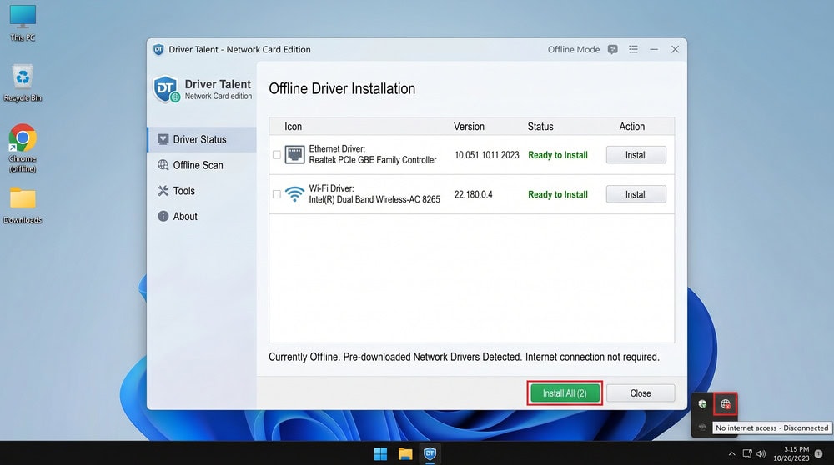Open Windows Start button
This screenshot has width=834, height=465.
point(380,454)
